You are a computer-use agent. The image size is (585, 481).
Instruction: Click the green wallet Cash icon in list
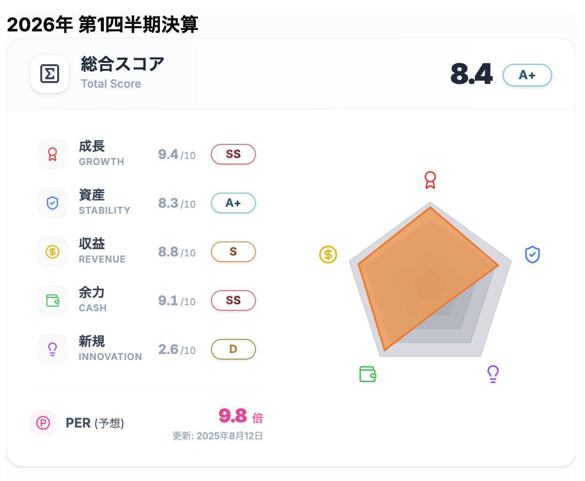[x=52, y=301]
